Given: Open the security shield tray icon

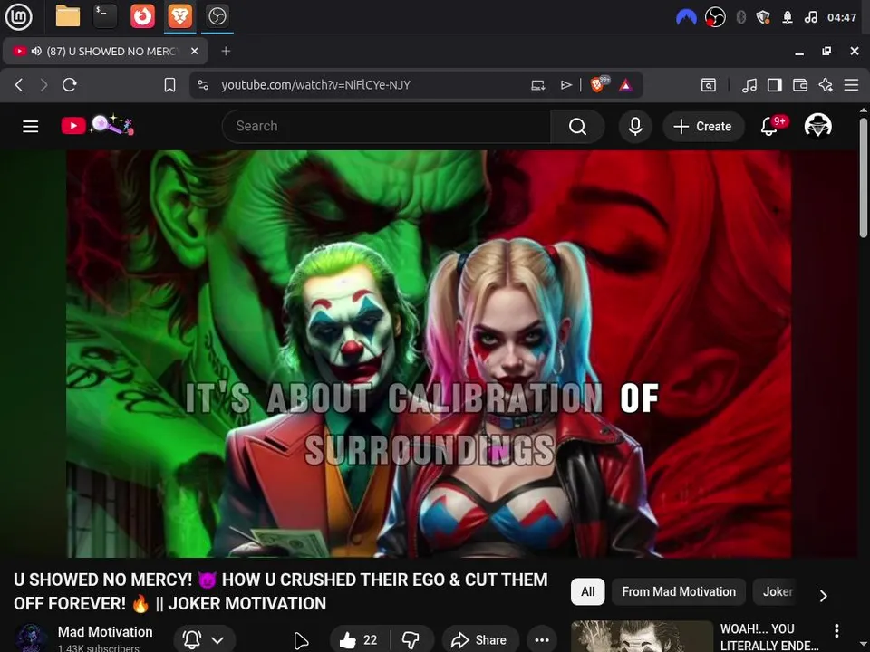Looking at the screenshot, I should click(763, 18).
